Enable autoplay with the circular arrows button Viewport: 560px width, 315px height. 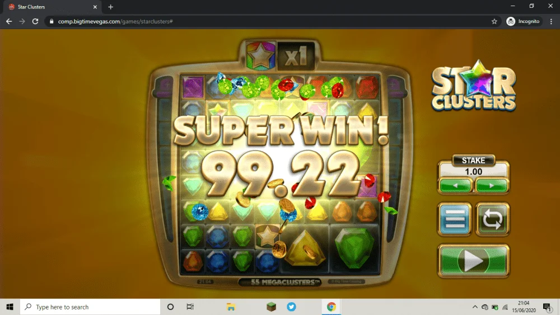tap(492, 219)
